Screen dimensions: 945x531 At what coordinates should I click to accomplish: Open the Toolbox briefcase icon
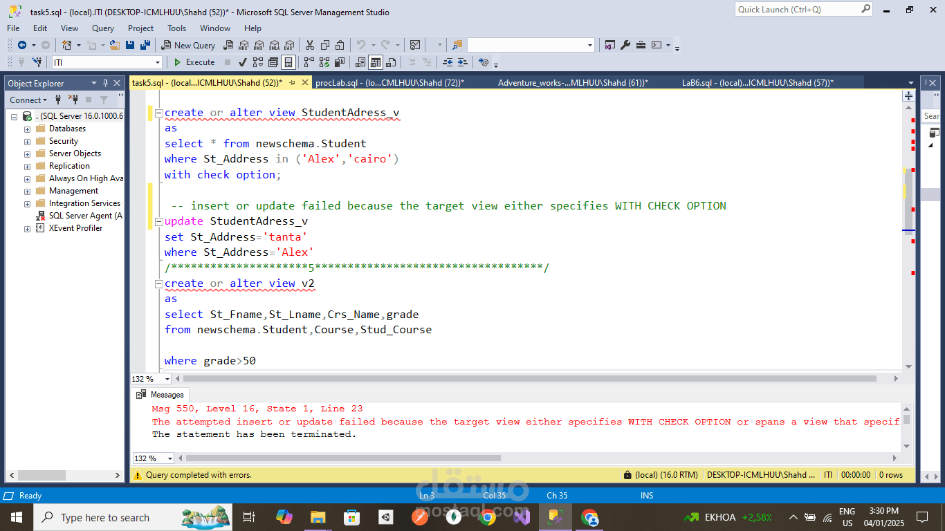coord(641,45)
